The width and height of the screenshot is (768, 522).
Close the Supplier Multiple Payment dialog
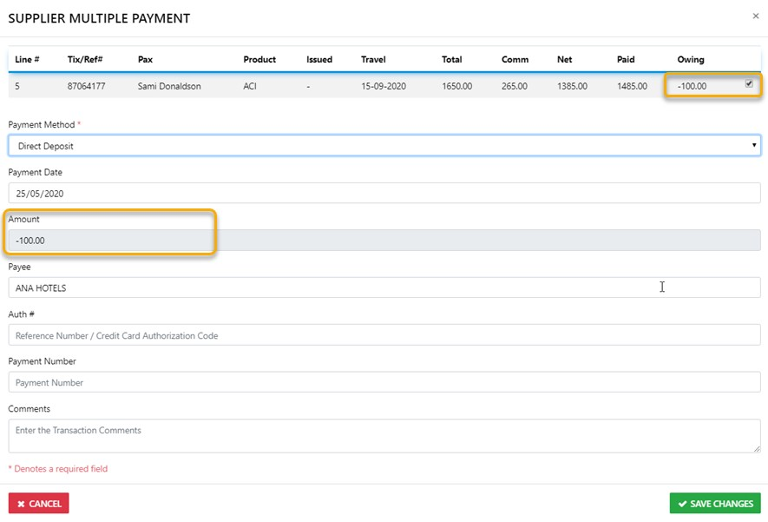(755, 16)
